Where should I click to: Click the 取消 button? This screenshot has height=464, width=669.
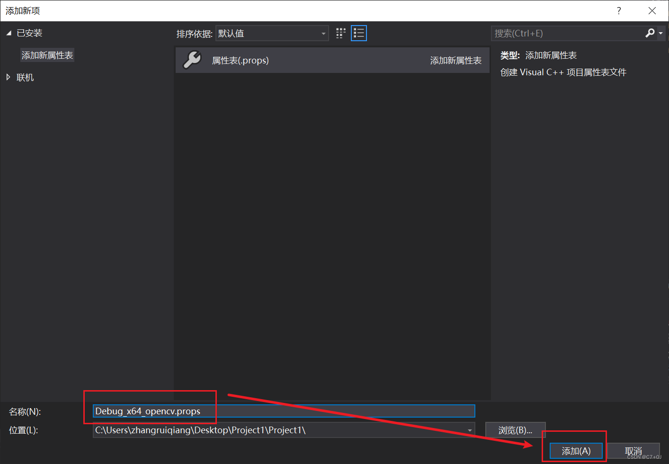(x=633, y=451)
